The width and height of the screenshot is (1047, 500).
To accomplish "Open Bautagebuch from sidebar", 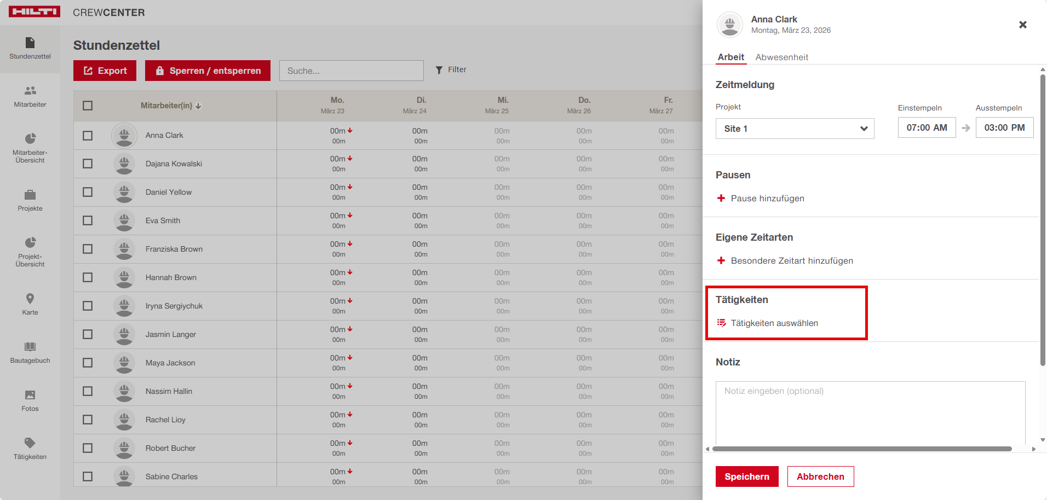I will (30, 352).
